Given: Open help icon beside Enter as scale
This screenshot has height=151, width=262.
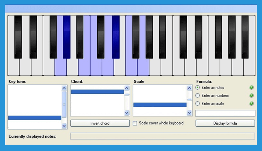Looking at the screenshot, I should coord(251,103).
